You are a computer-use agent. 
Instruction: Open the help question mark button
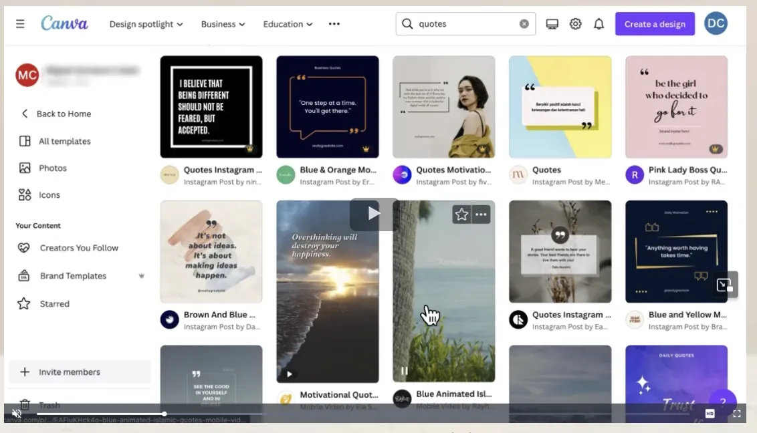723,402
